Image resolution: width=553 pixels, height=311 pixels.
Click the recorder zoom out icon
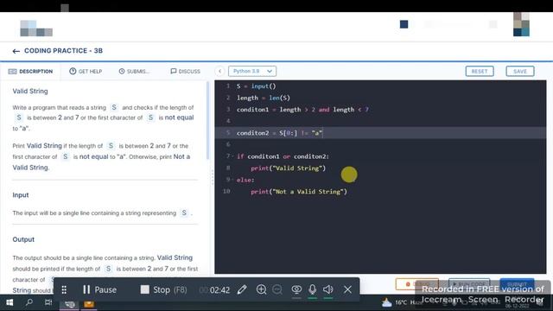point(277,290)
